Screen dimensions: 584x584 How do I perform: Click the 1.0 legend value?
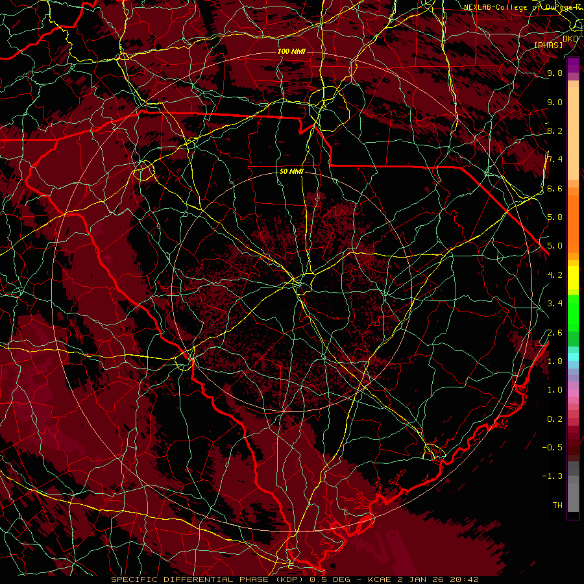(x=555, y=390)
